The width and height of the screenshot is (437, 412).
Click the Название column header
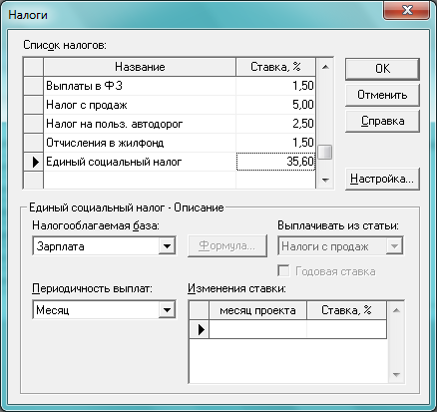click(140, 67)
